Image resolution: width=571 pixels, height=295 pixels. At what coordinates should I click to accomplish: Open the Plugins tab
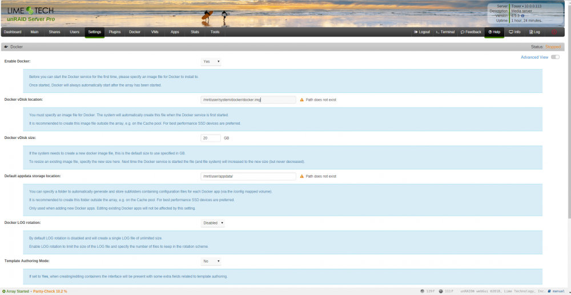point(115,32)
